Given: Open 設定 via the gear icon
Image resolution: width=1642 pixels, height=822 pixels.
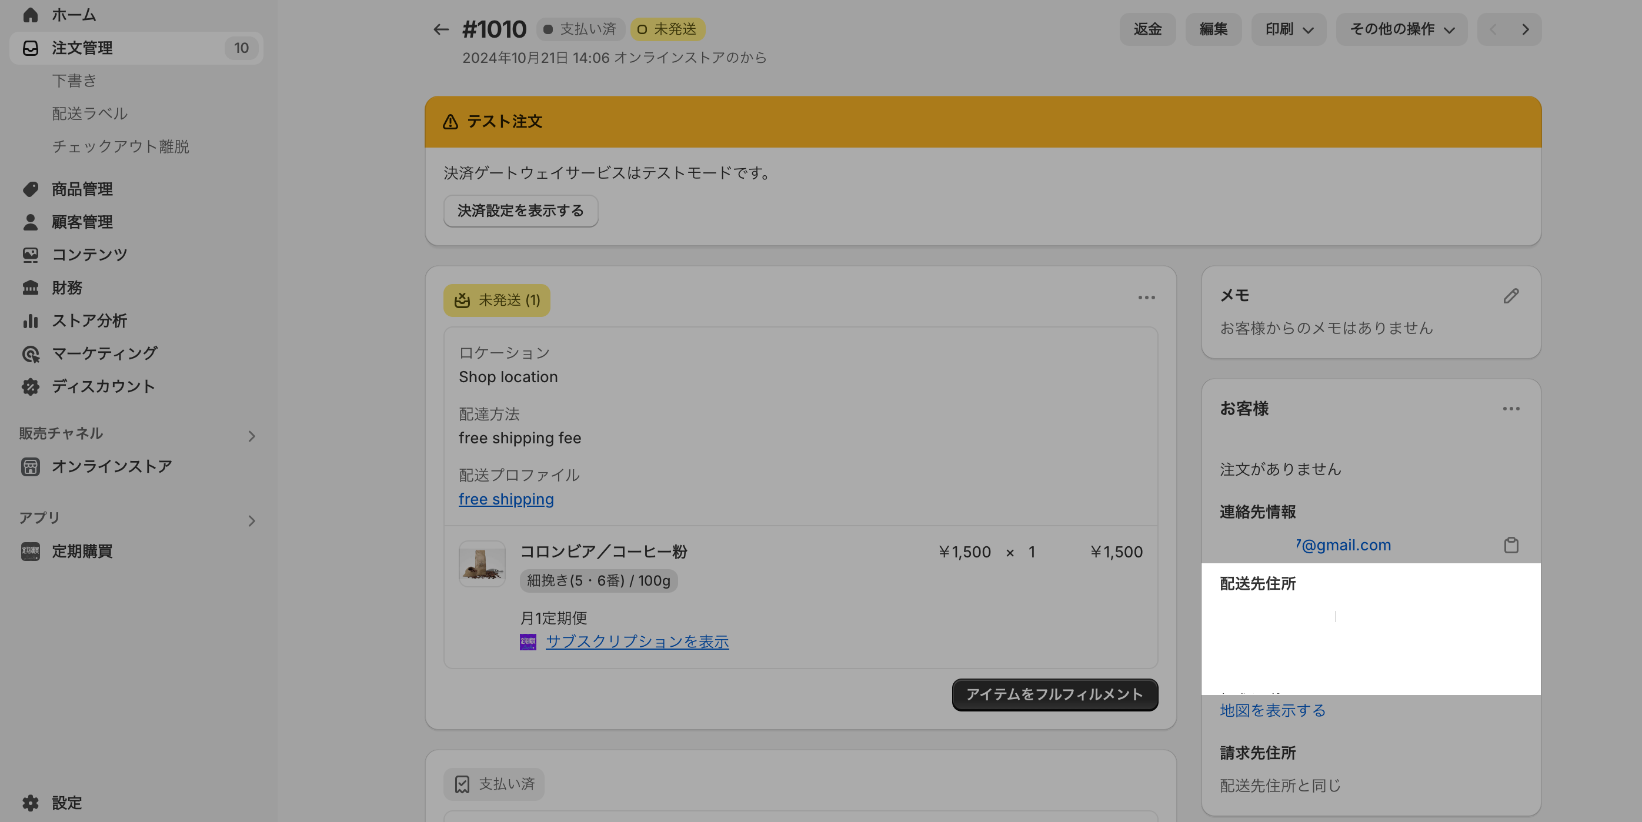Looking at the screenshot, I should coord(31,803).
